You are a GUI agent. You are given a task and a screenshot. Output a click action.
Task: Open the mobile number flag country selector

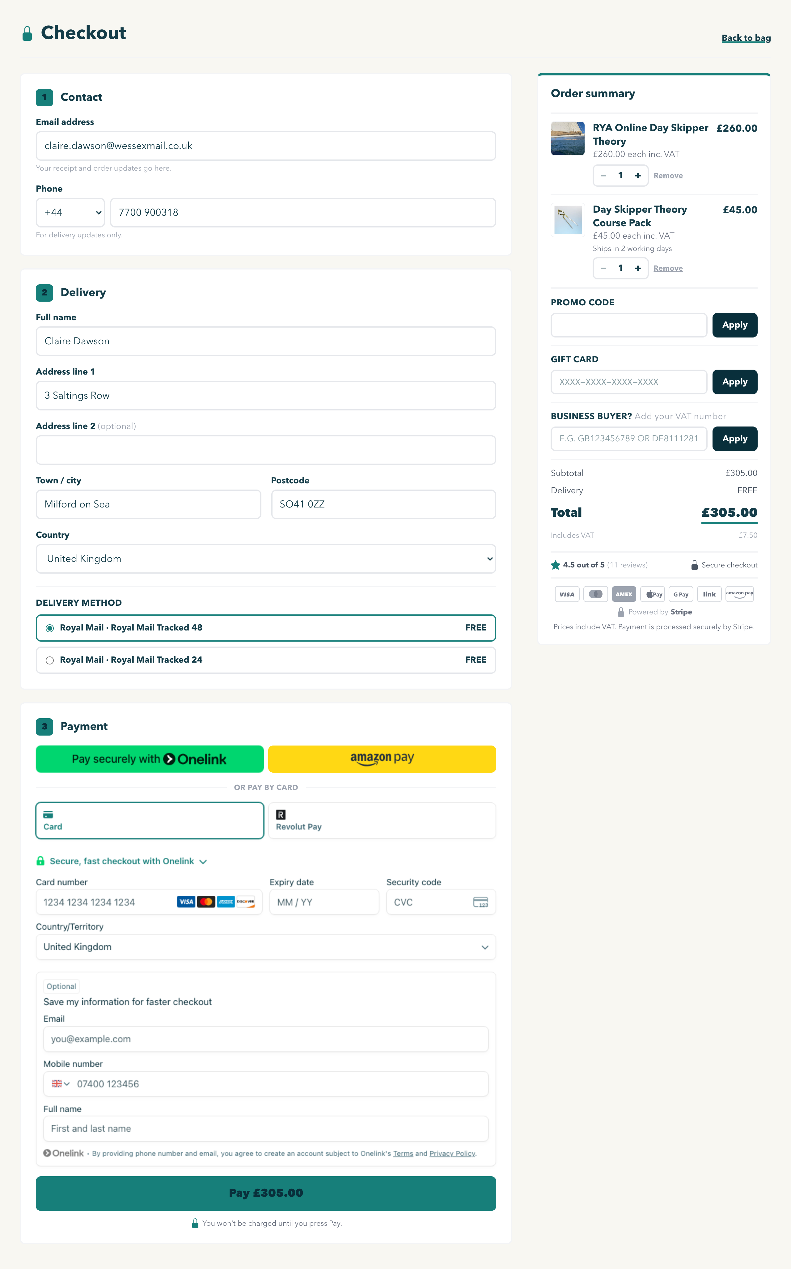click(60, 1084)
